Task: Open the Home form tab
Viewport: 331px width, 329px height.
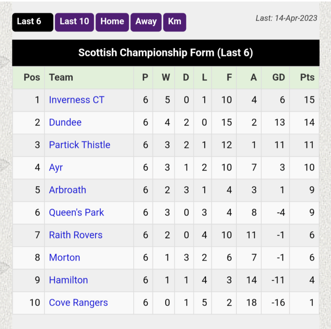Action: pos(112,22)
